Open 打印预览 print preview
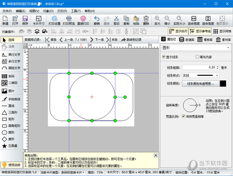Viewport: 233px width, 176px height. [x=69, y=20]
